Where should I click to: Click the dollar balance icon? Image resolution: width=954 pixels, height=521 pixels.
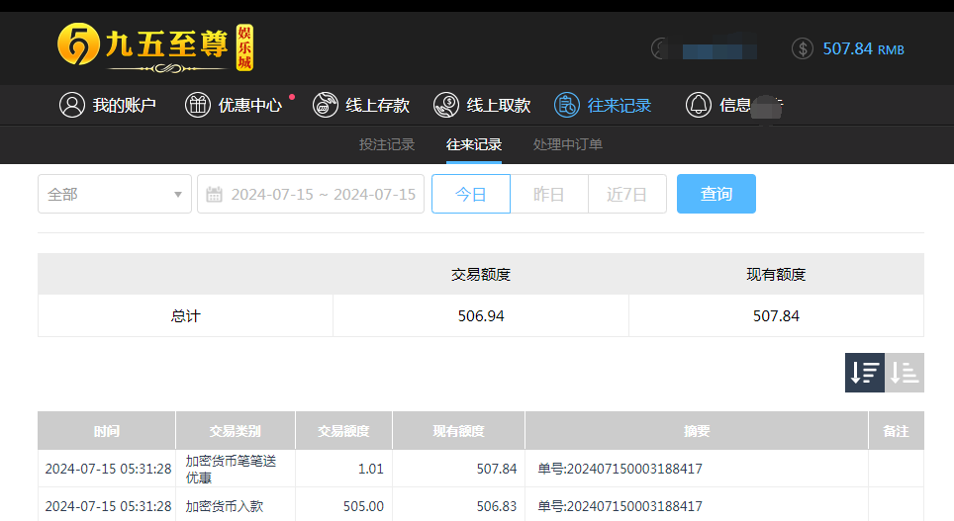tap(803, 48)
